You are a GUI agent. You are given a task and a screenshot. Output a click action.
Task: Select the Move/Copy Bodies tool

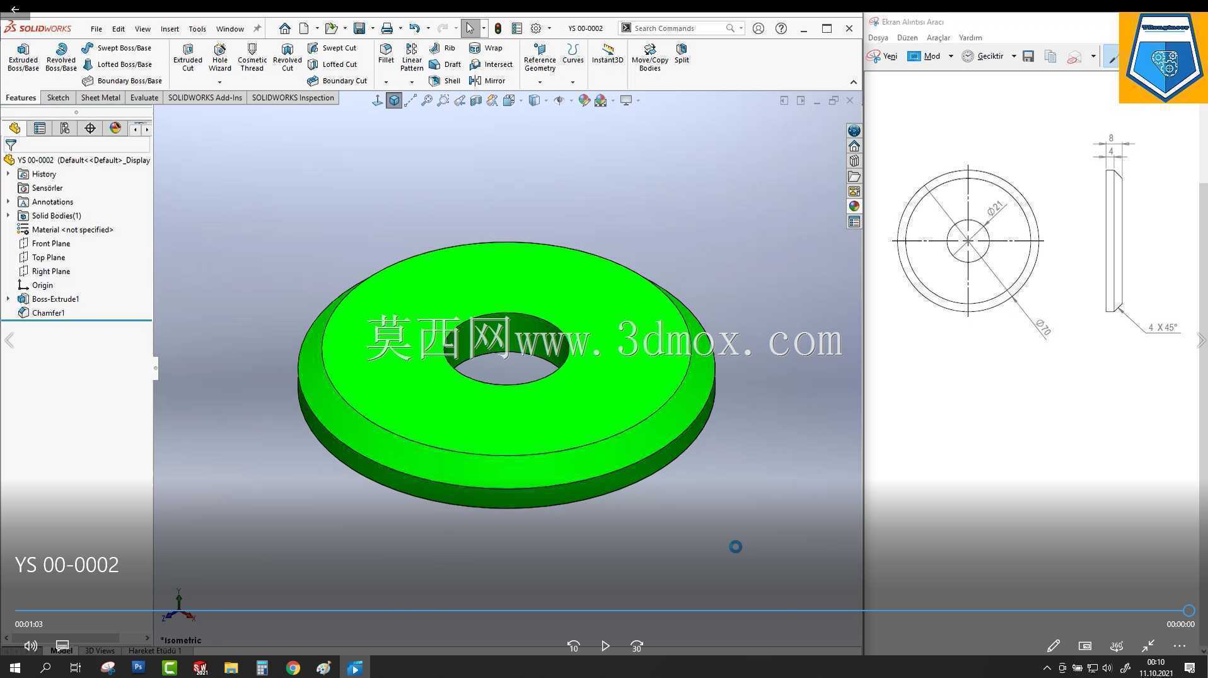tap(650, 57)
